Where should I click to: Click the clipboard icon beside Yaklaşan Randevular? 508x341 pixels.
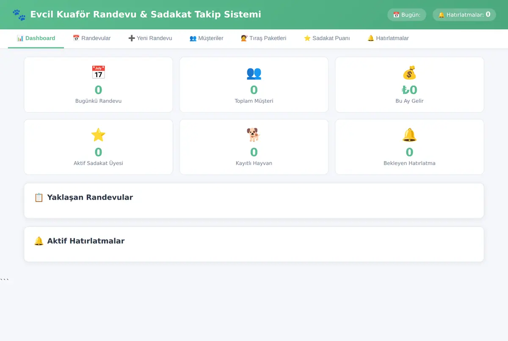[x=39, y=198]
